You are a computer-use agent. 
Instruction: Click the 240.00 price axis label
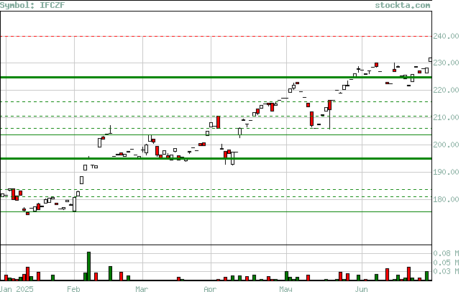tap(446, 36)
